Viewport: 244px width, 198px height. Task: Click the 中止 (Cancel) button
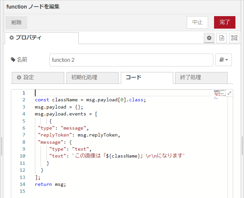(197, 22)
